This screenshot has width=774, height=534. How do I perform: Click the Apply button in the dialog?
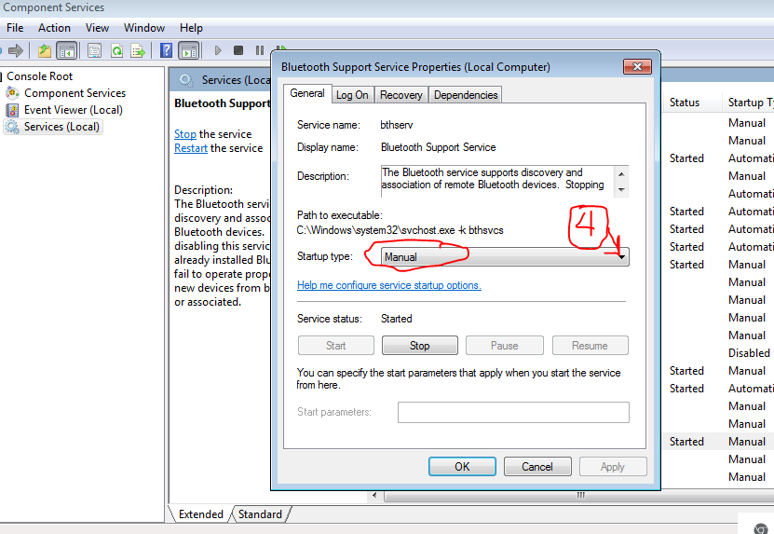point(613,467)
